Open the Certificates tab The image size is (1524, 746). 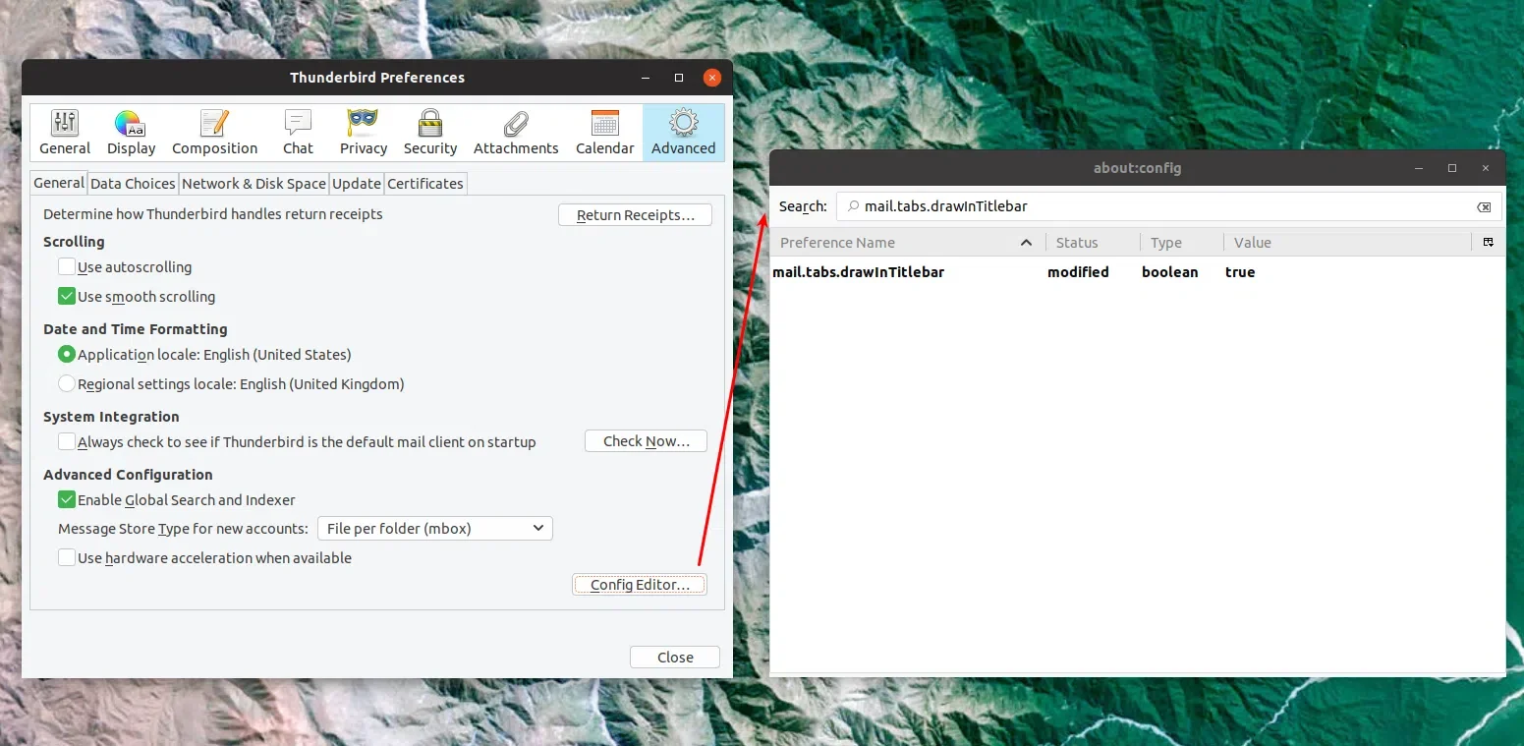click(425, 184)
